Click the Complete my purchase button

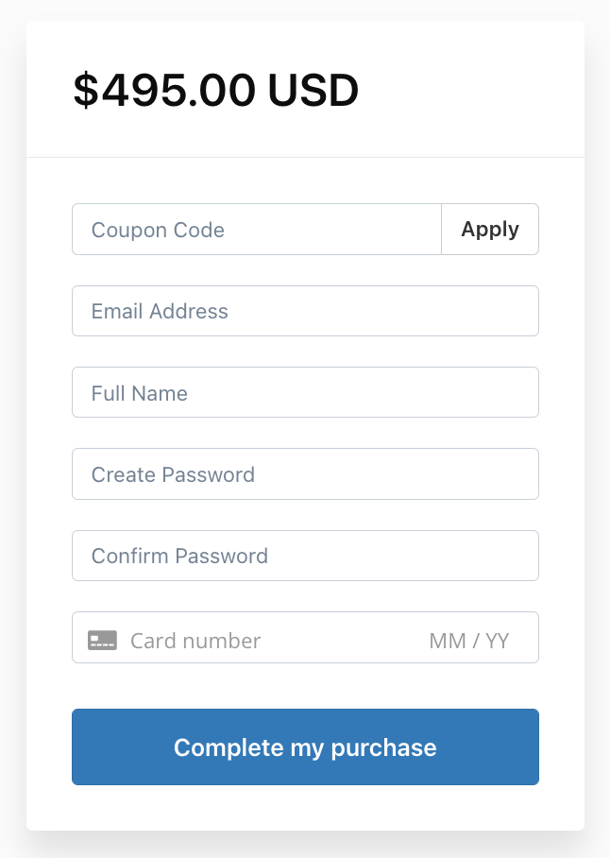point(305,747)
